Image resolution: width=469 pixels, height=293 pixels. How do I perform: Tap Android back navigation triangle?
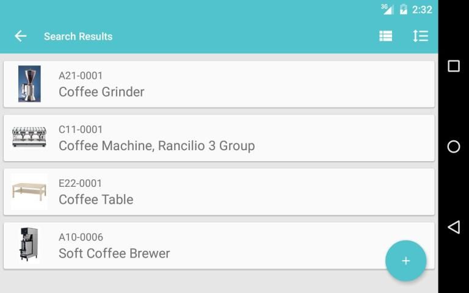coord(453,227)
